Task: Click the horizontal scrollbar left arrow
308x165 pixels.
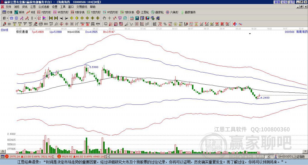Action: click(x=108, y=157)
